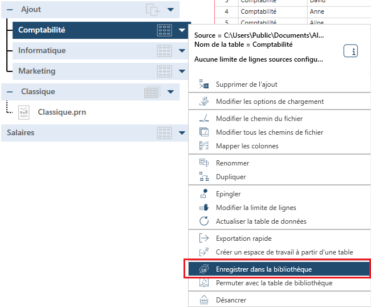Expand the Salaires dropdown arrow

(182, 133)
